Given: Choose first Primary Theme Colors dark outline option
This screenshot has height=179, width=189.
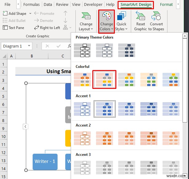Looking at the screenshot, I should [82, 50].
